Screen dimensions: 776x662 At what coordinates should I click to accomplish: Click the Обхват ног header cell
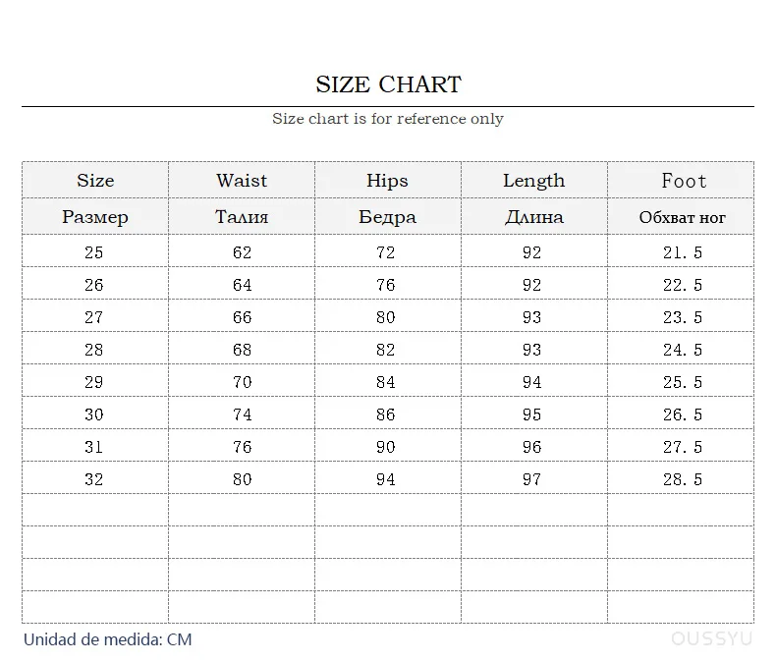click(x=682, y=217)
